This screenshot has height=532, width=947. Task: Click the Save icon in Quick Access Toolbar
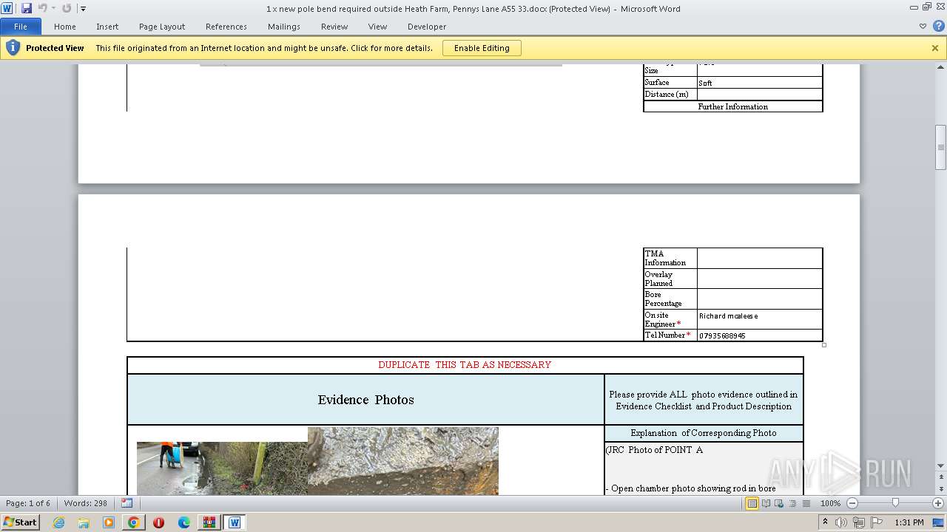pyautogui.click(x=27, y=8)
